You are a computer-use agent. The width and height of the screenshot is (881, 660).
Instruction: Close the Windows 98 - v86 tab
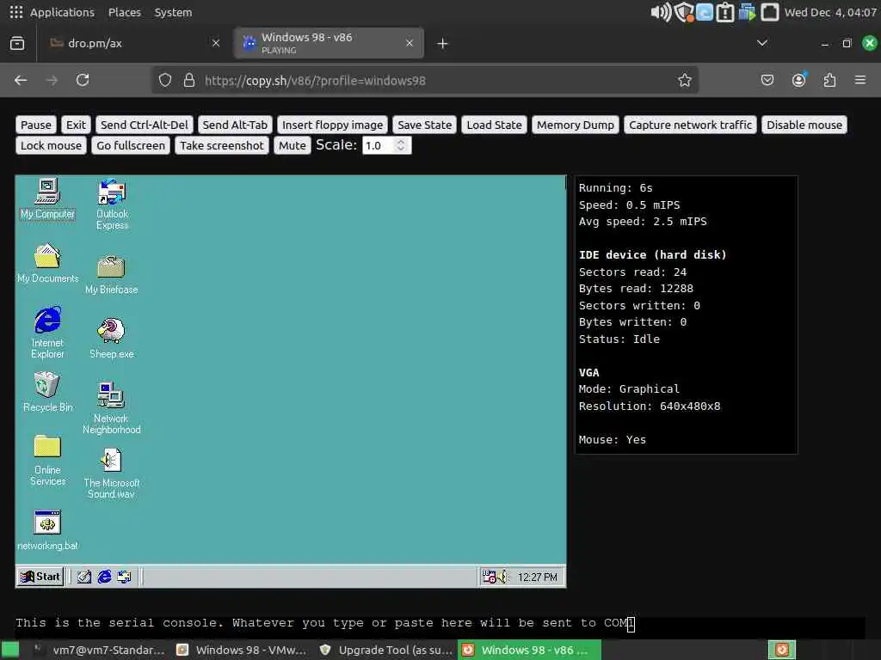tap(410, 43)
